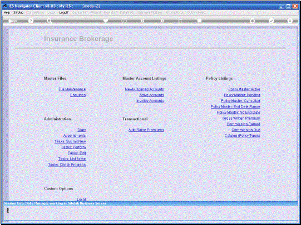Open the Commission Earned listing
The height and width of the screenshot is (225, 301).
click(243, 124)
